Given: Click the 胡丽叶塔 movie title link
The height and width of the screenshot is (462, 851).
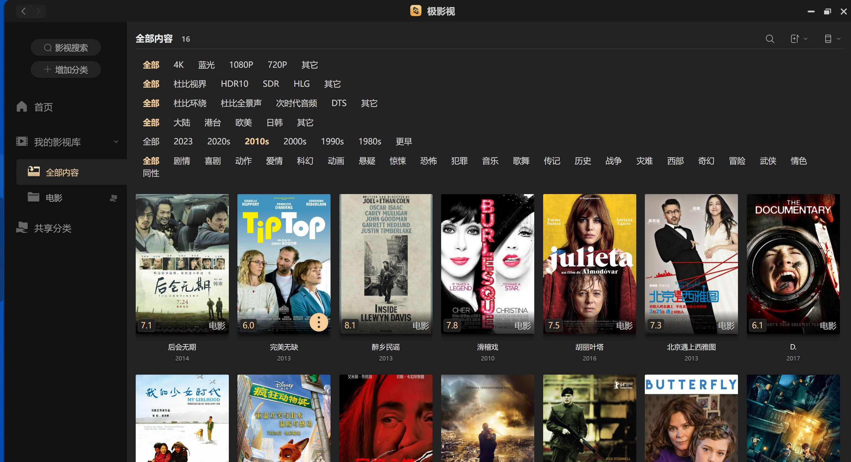Looking at the screenshot, I should (x=589, y=347).
